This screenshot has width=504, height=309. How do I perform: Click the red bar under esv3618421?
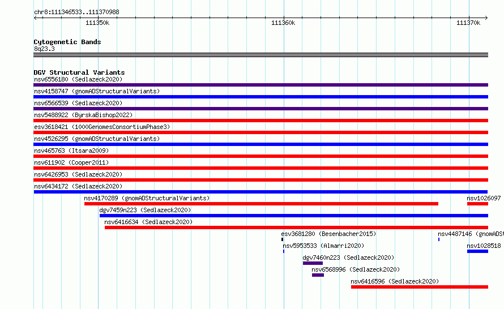[x=260, y=132]
